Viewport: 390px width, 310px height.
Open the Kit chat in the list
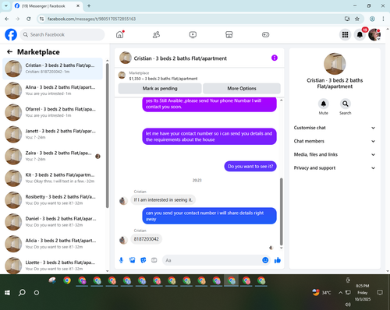pos(52,178)
